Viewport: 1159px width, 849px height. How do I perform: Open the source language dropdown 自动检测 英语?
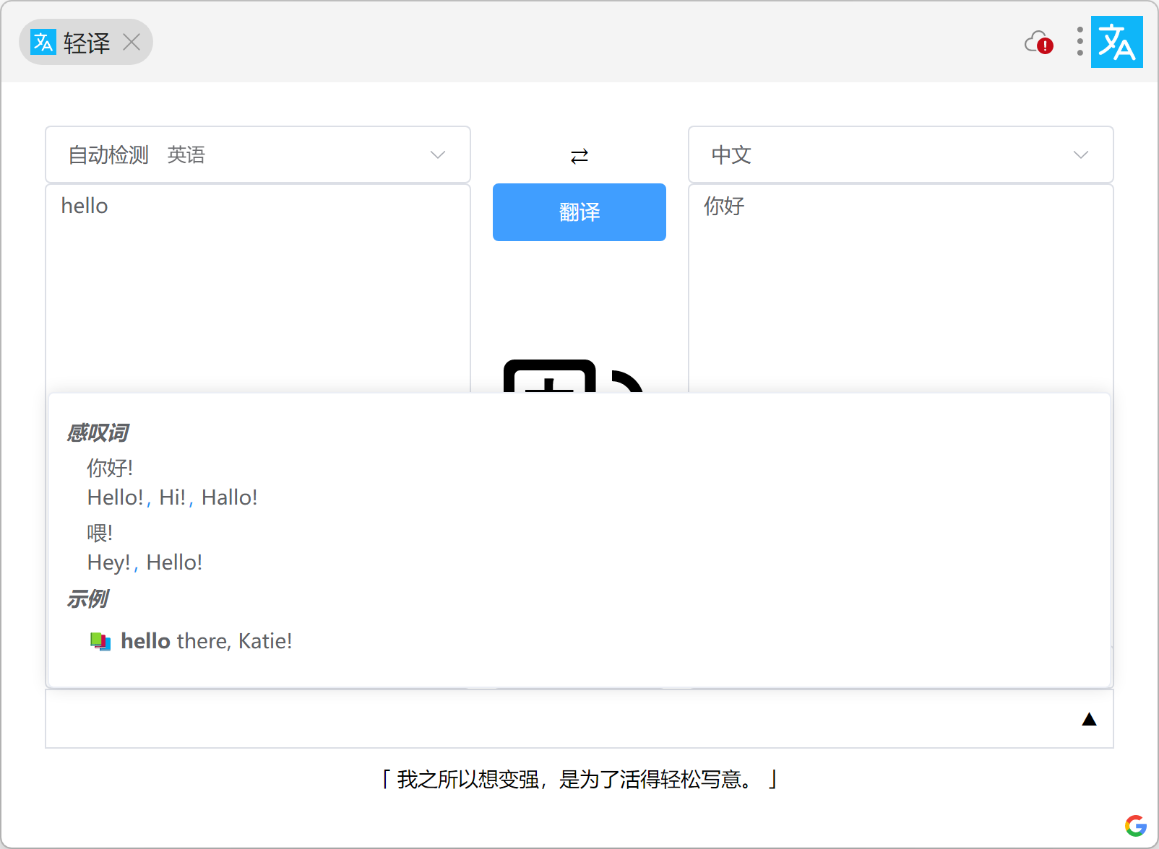(x=258, y=154)
